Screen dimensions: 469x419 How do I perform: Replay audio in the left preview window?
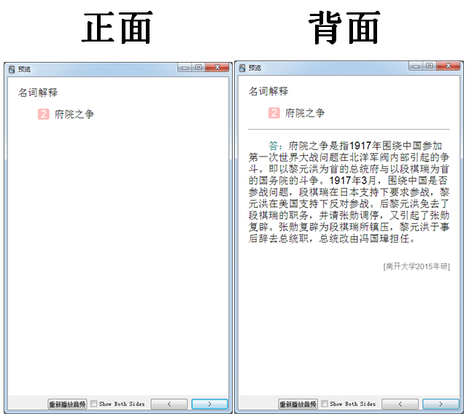[67, 404]
